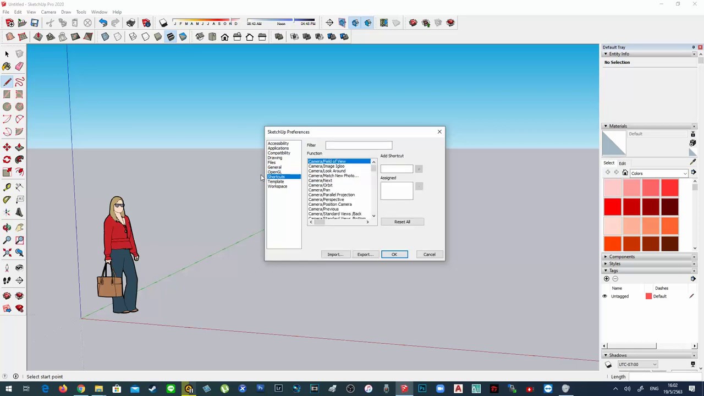Select the Tape Measure tool

click(x=7, y=187)
